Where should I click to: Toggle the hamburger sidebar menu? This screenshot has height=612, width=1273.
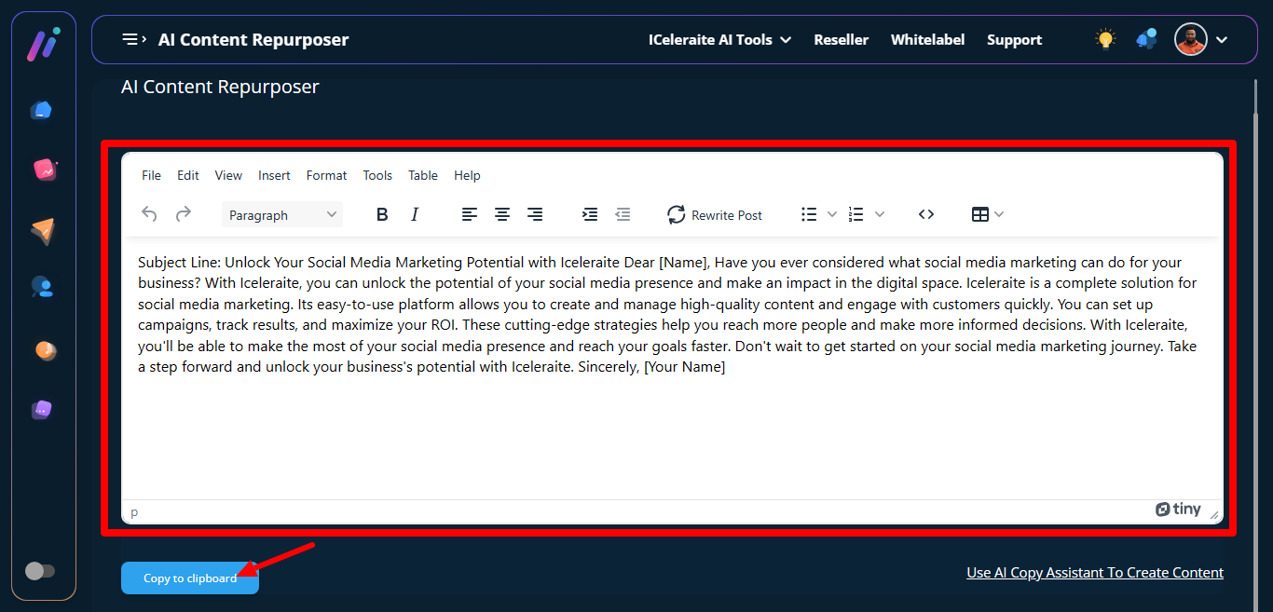click(x=133, y=39)
